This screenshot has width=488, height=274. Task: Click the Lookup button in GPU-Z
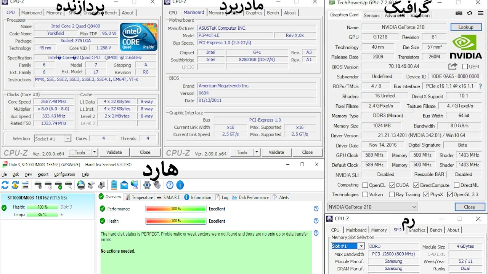click(466, 27)
